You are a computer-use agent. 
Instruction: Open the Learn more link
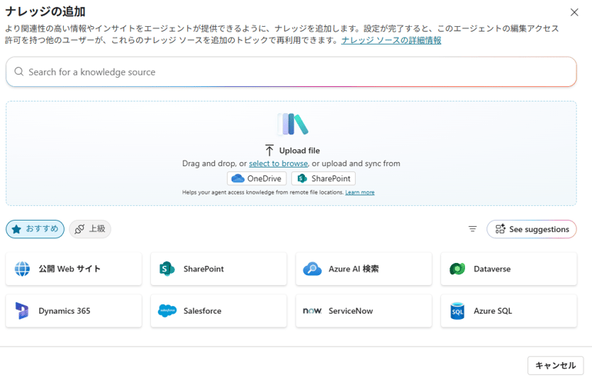click(x=360, y=192)
